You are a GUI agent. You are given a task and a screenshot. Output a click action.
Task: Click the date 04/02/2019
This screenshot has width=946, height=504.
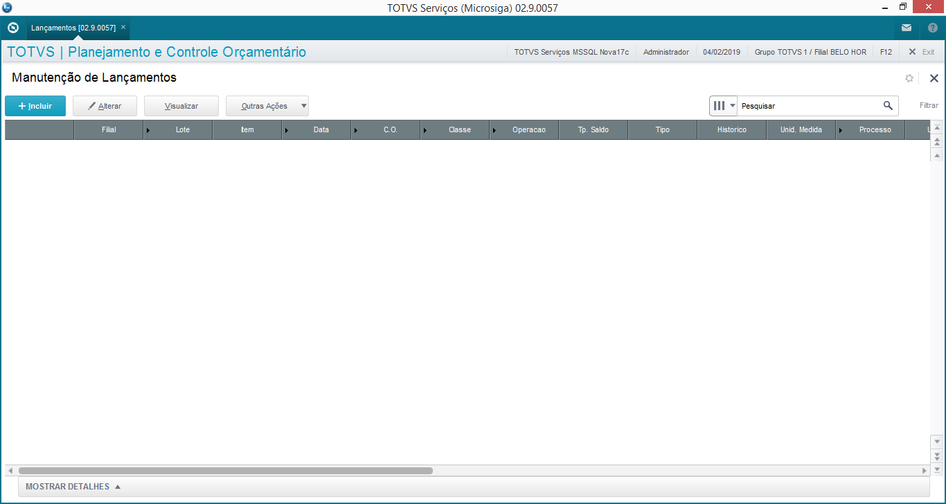[x=722, y=52]
